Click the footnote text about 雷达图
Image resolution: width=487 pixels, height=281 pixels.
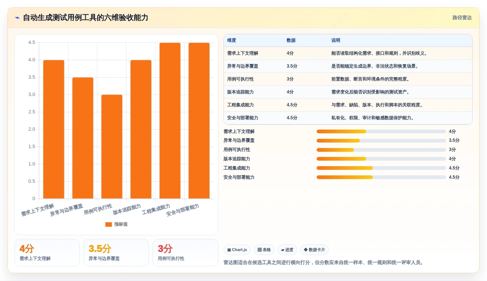click(324, 263)
